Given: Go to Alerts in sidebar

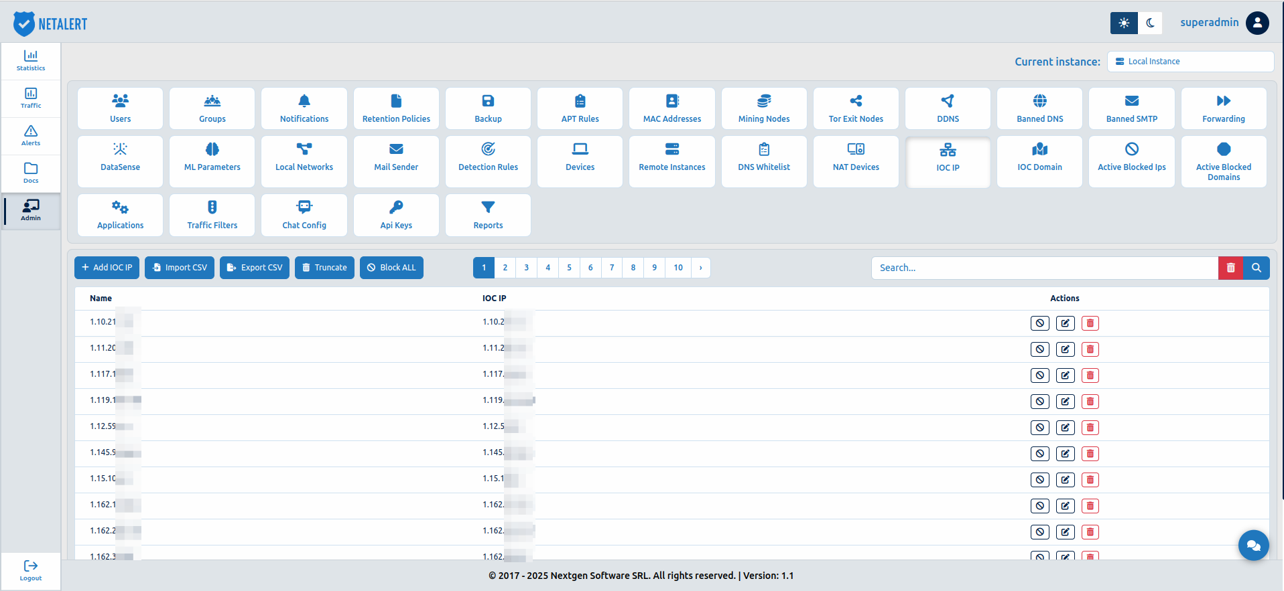Looking at the screenshot, I should (31, 136).
